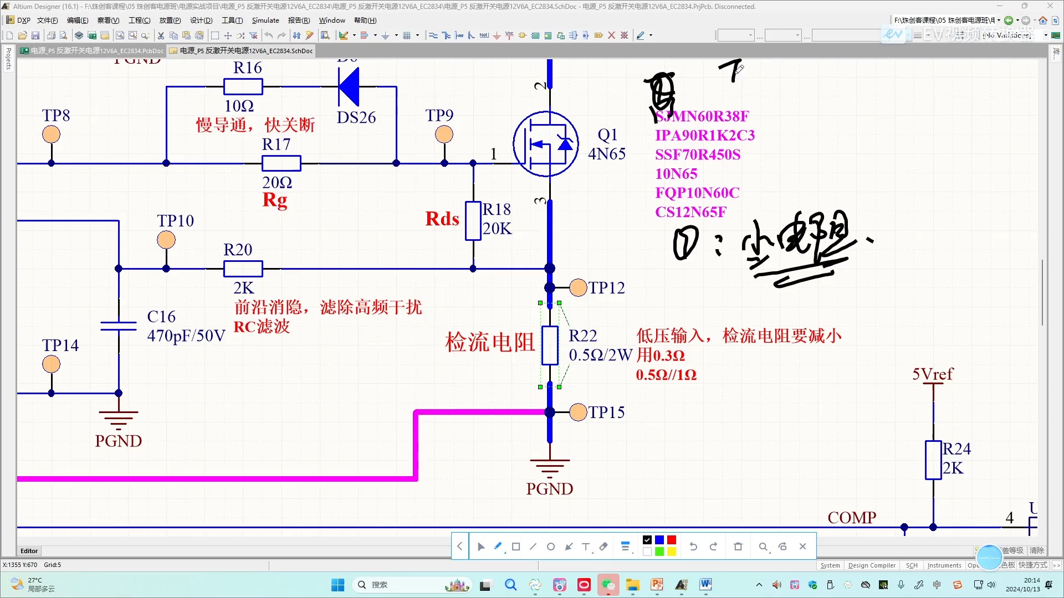Undo the last annotation stroke
Viewport: 1064px width, 598px height.
tap(693, 547)
